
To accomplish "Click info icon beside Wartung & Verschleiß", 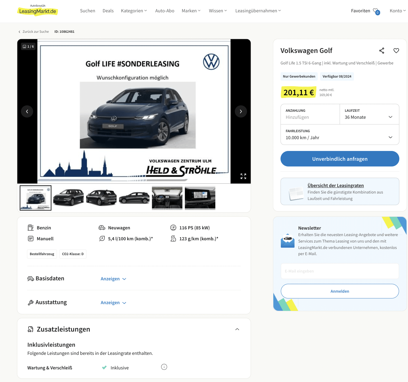I will [164, 367].
